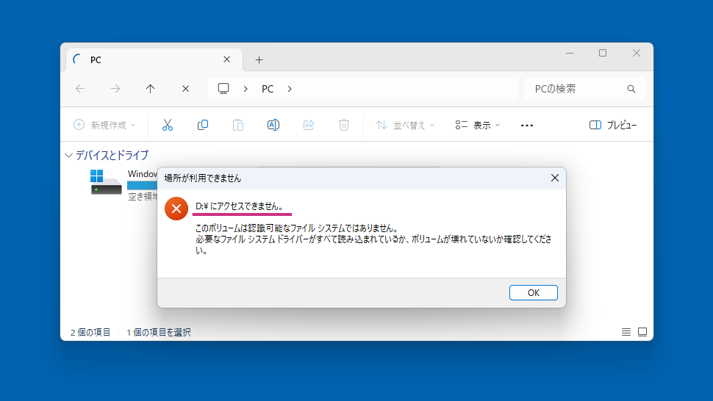Open the 並べ替え sort dropdown
Screen dimensions: 713x401
tap(405, 125)
